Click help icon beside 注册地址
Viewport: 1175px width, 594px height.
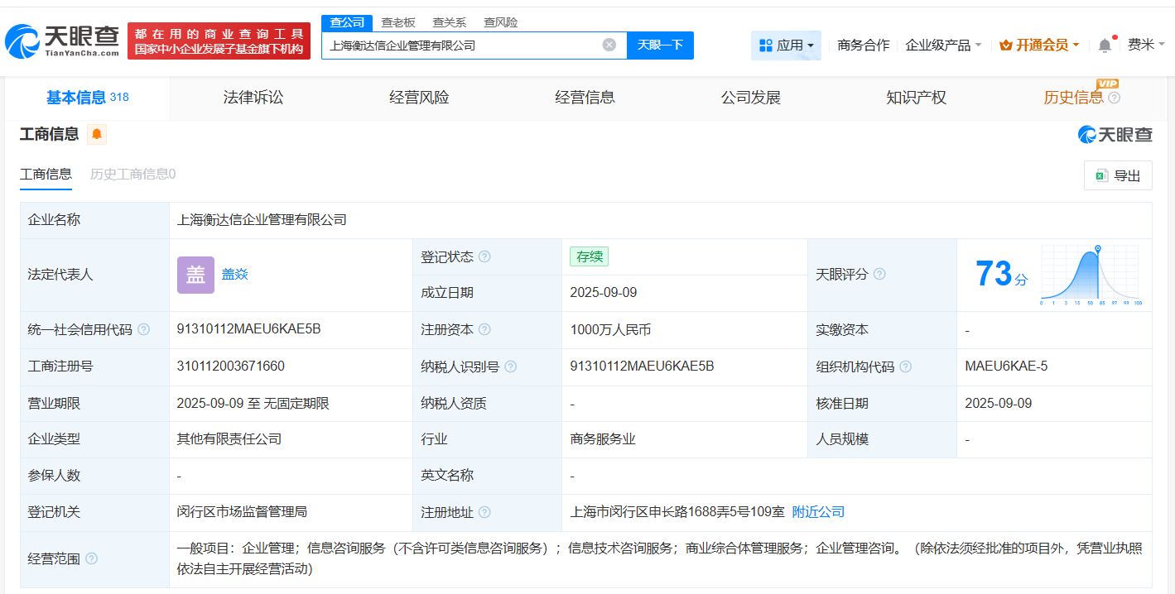(x=484, y=513)
